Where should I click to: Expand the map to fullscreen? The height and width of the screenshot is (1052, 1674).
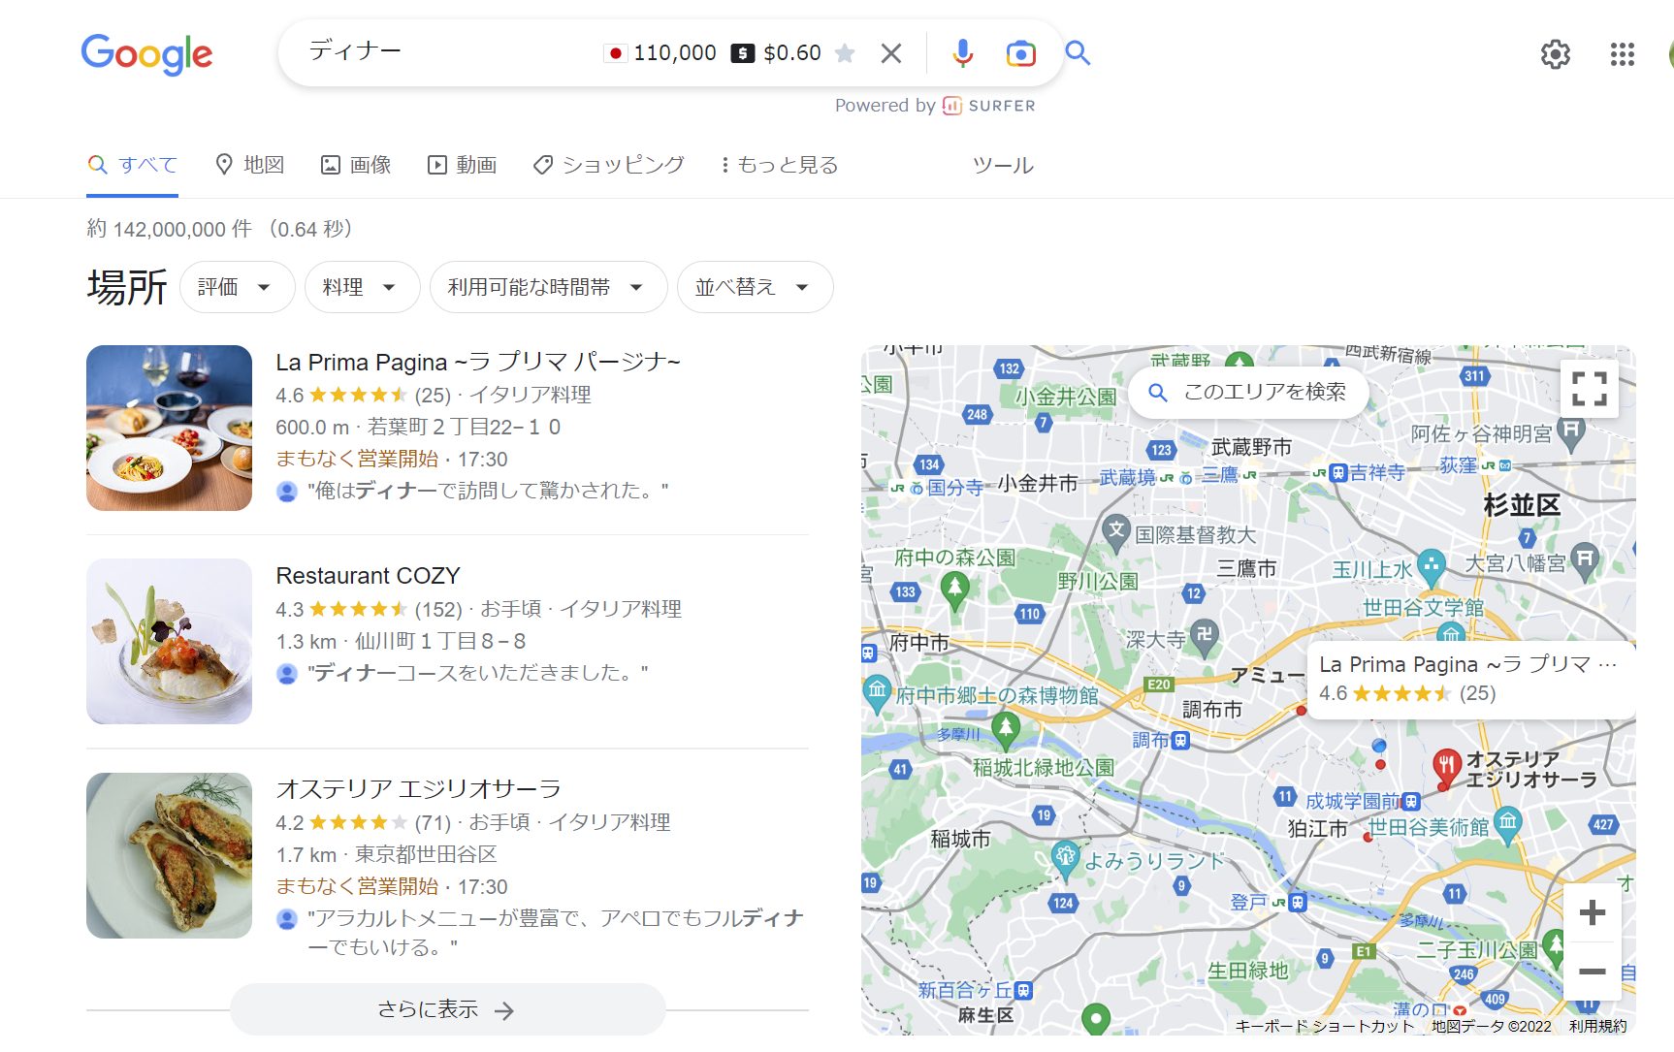[x=1590, y=389]
